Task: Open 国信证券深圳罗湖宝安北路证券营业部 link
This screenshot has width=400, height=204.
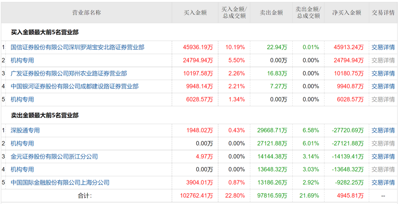Action: click(77, 47)
